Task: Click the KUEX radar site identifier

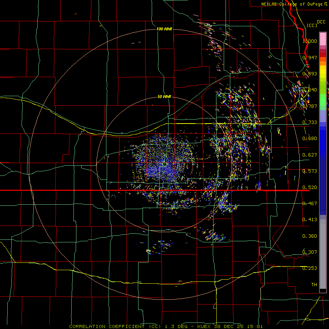Action: point(205,326)
